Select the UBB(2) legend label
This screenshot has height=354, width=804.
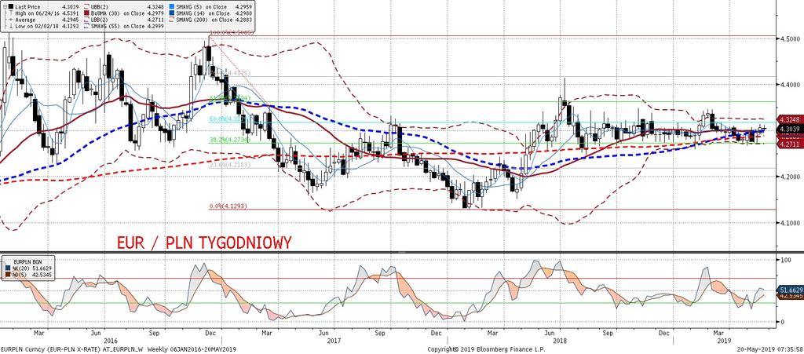click(100, 7)
